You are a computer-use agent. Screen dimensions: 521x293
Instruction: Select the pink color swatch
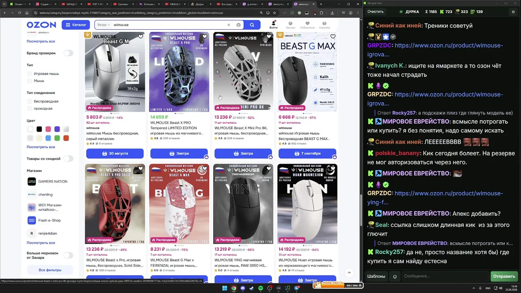point(48,129)
